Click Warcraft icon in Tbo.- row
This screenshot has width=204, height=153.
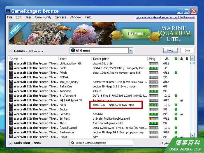click(11, 123)
